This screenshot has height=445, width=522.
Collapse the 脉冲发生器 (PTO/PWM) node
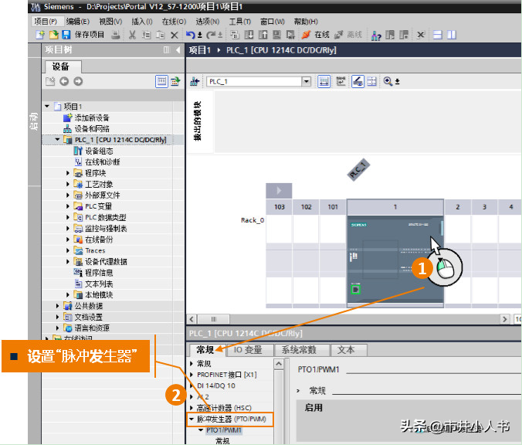[x=192, y=419]
